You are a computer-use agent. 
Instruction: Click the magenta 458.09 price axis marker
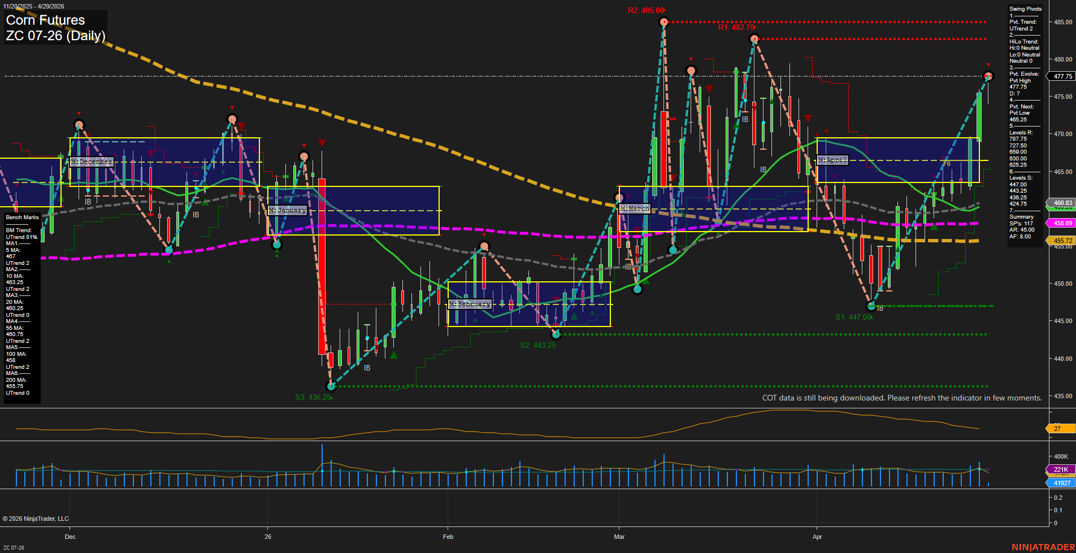pos(1061,223)
